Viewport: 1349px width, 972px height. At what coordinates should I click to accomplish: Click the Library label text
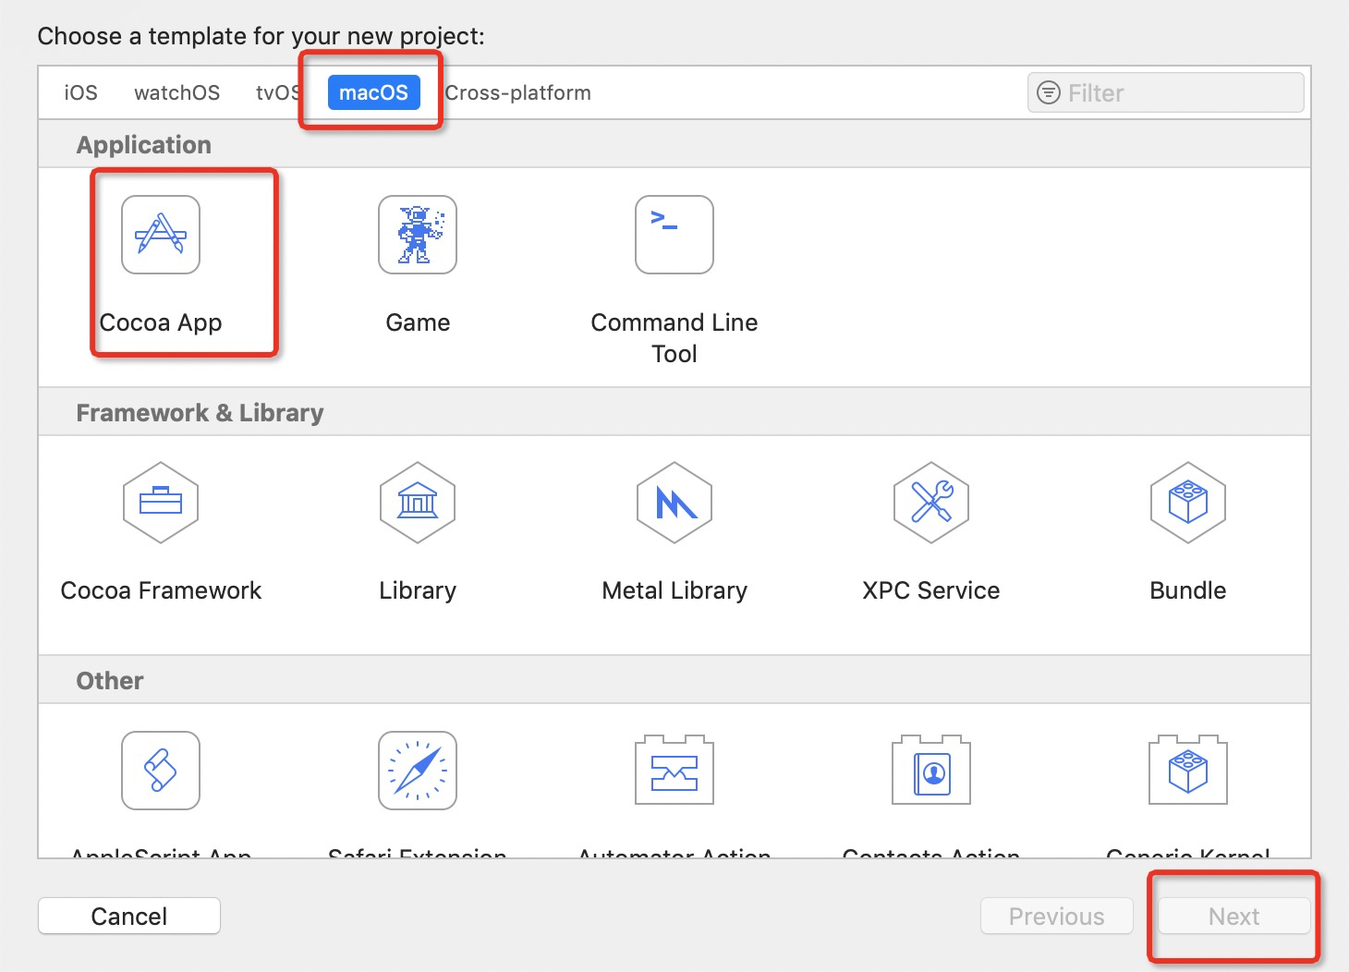(x=418, y=590)
